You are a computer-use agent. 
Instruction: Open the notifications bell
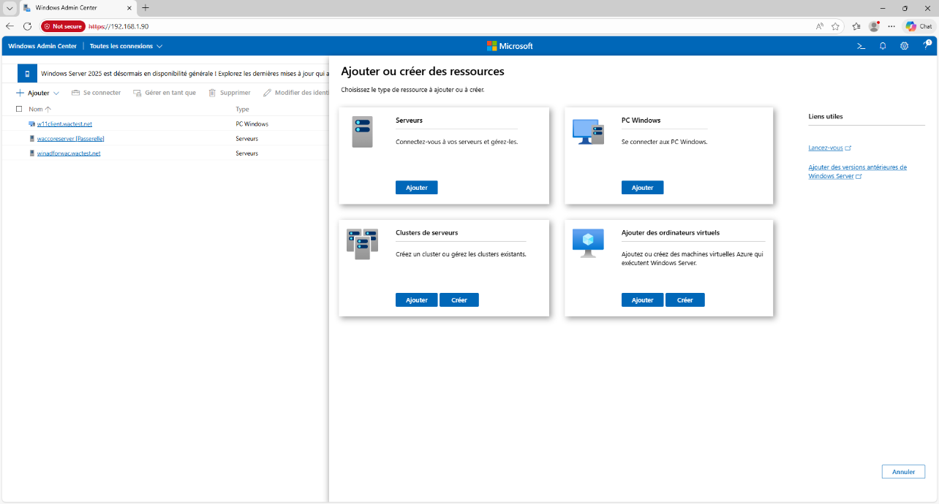883,46
